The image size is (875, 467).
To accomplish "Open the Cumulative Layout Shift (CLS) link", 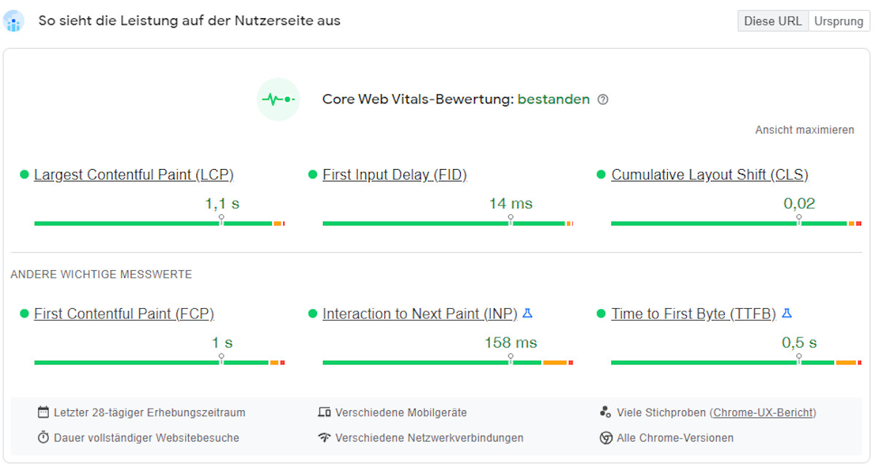I will coord(709,175).
